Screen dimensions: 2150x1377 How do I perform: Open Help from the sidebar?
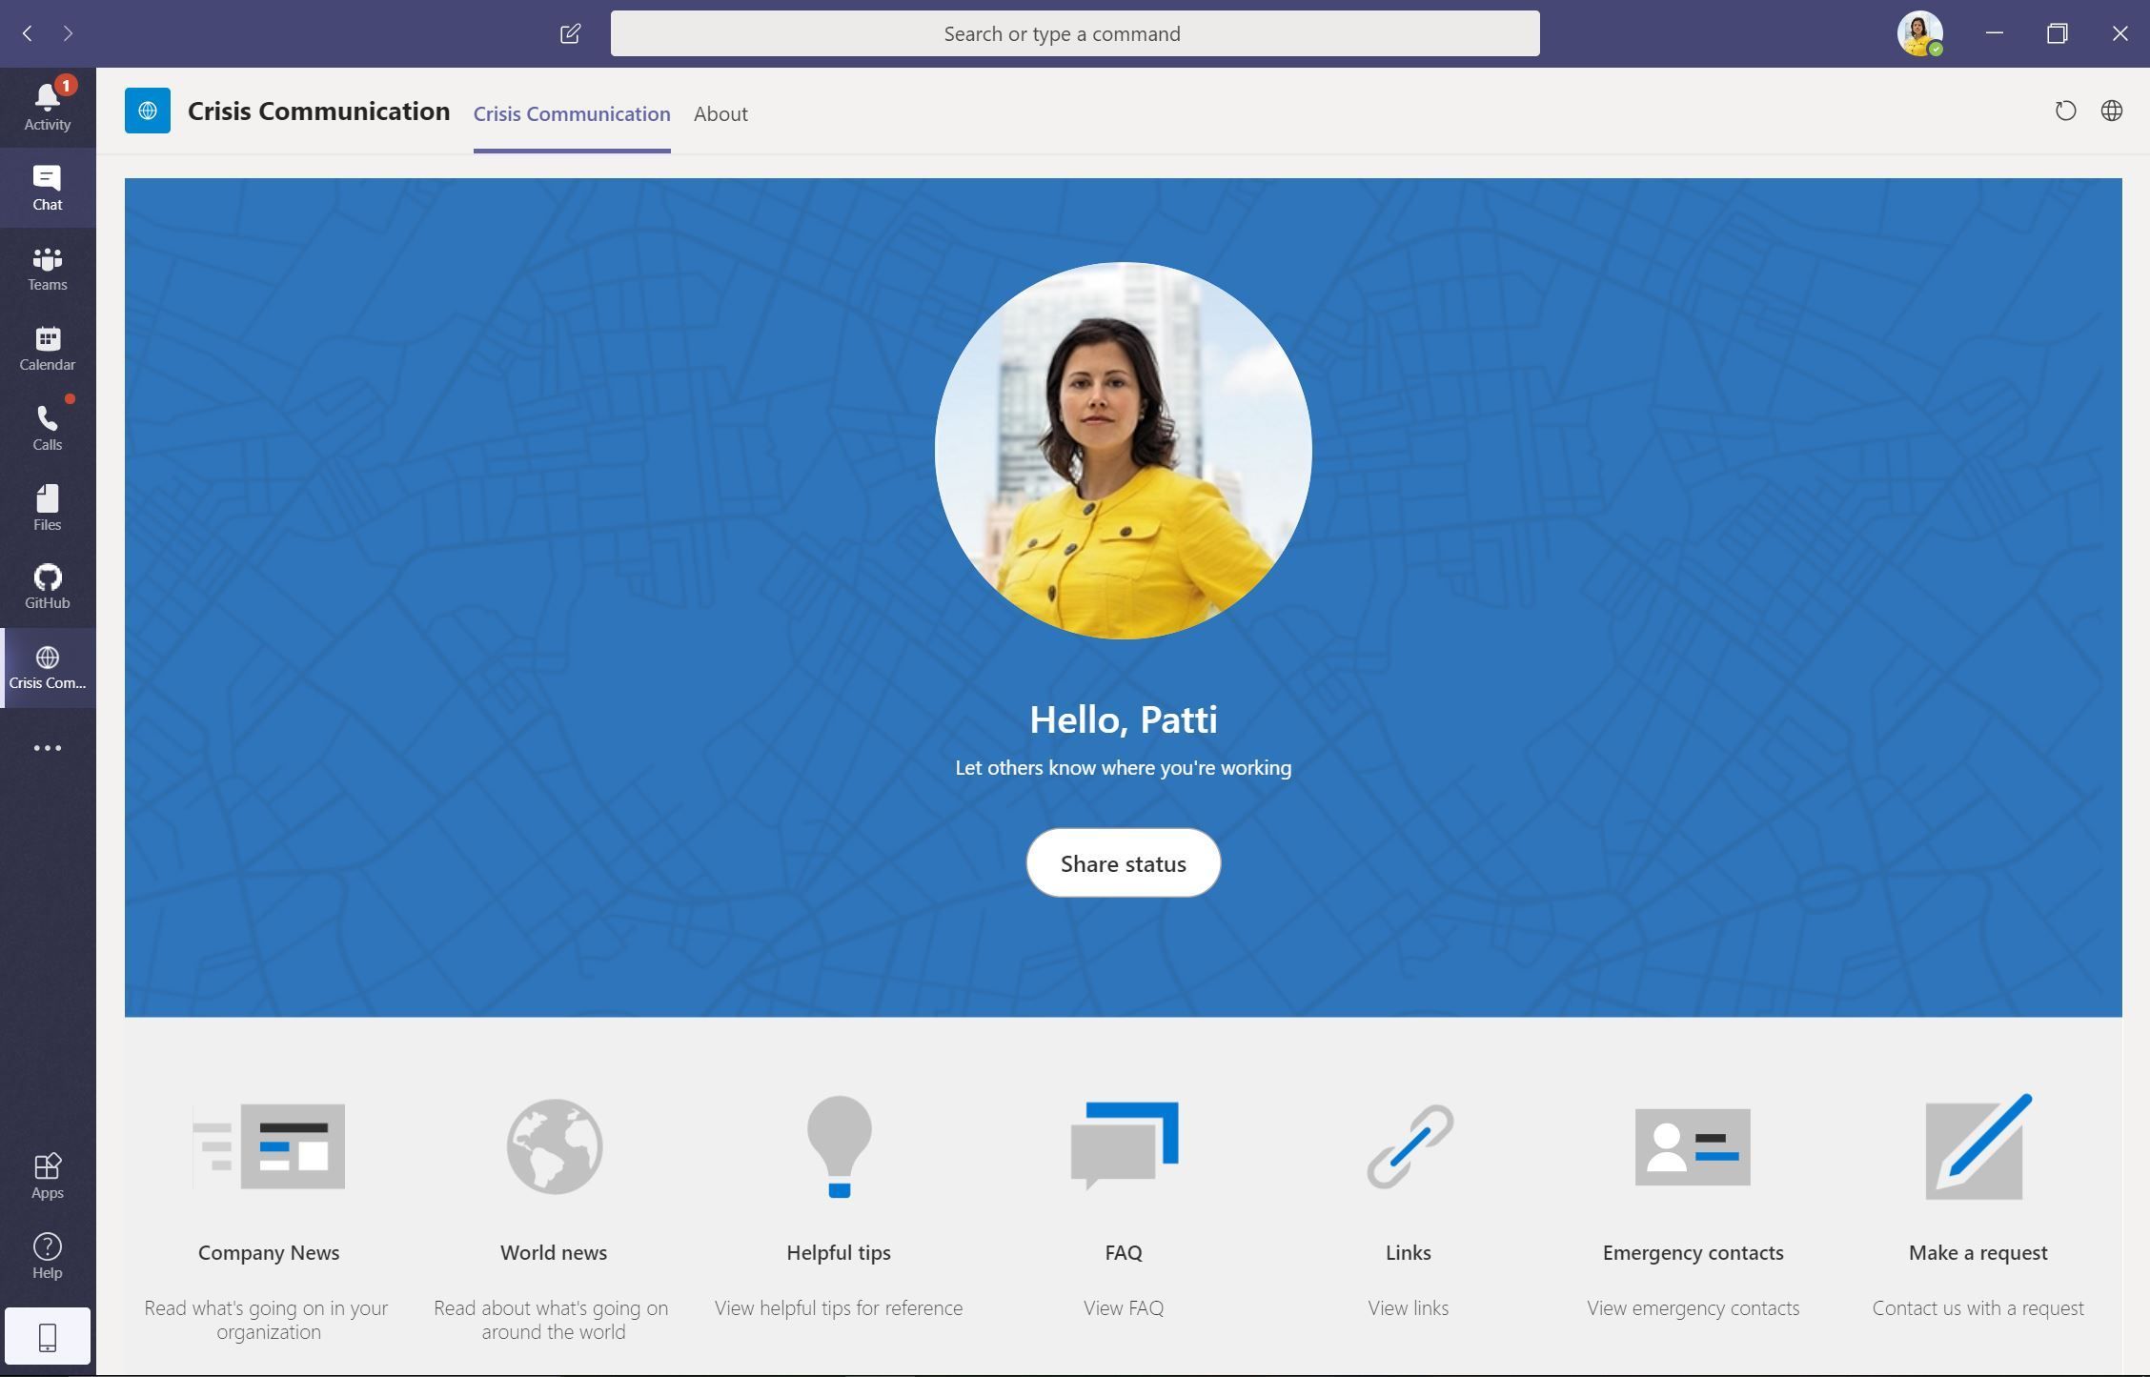(47, 1255)
